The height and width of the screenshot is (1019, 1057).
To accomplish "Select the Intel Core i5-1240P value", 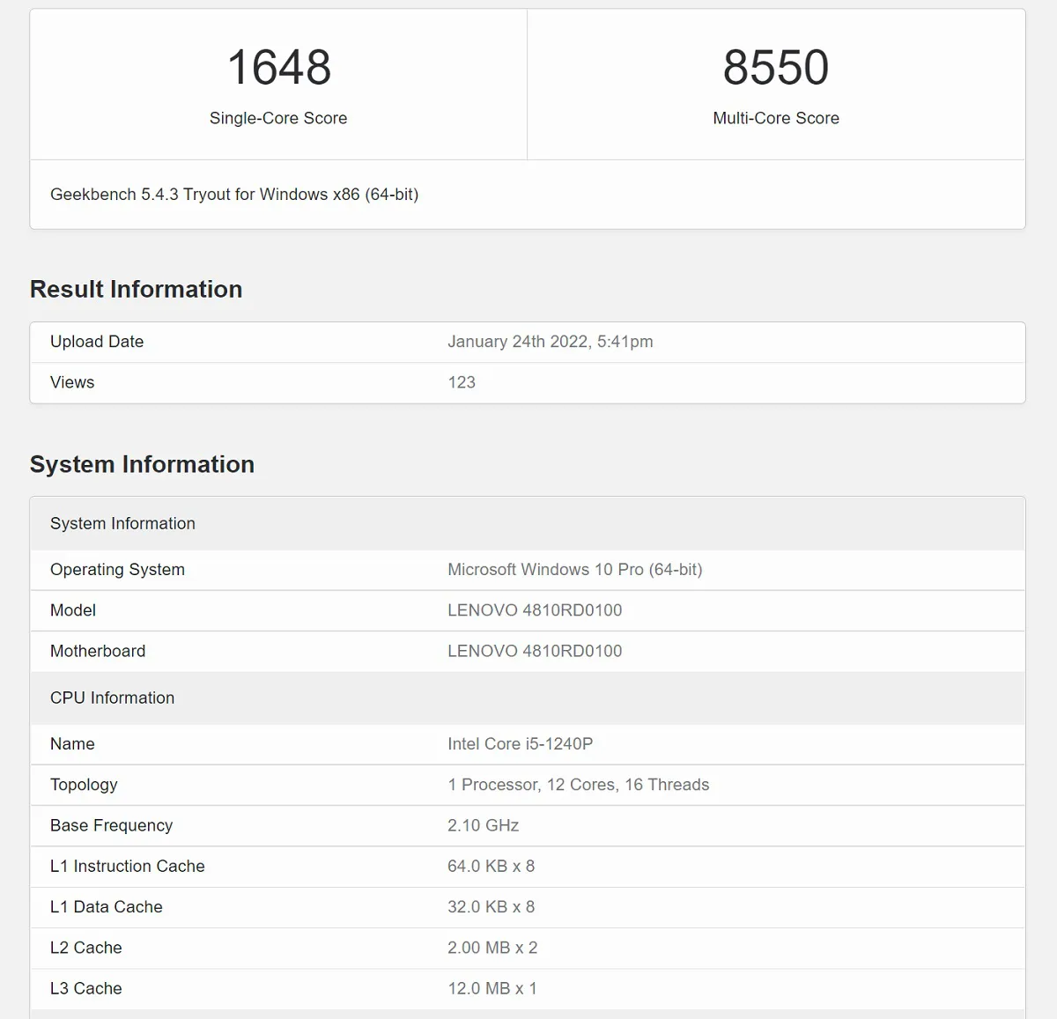I will point(521,744).
